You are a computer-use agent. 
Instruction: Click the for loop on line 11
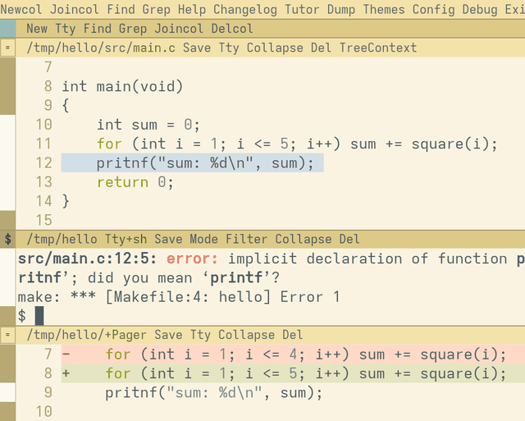pyautogui.click(x=297, y=144)
